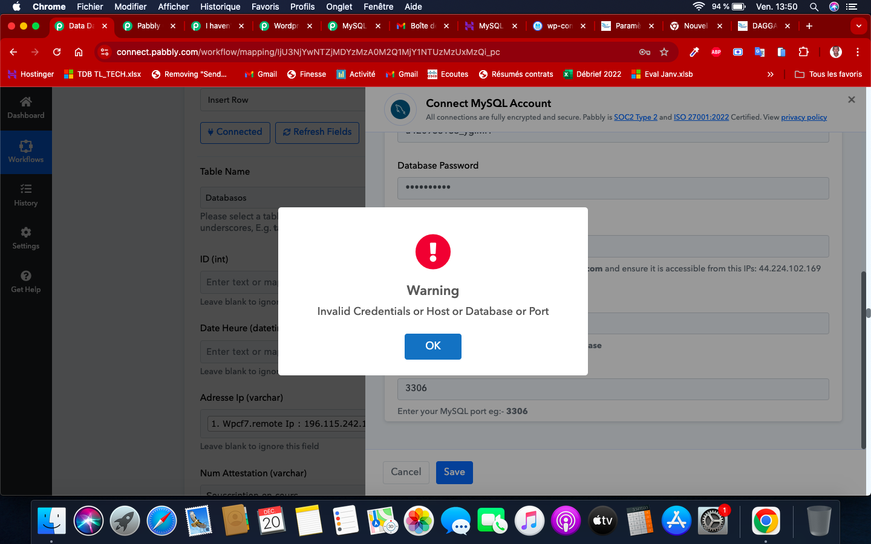The height and width of the screenshot is (544, 871).
Task: View site information in the address bar
Action: tap(105, 52)
